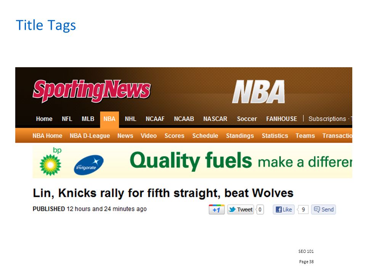Viewport: 366px width, 275px height.
Task: Click the SportingNews logo
Action: [92, 91]
